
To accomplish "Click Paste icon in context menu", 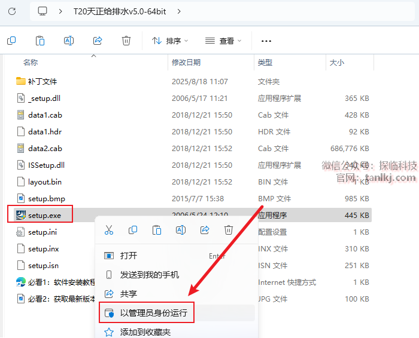I will (x=157, y=230).
